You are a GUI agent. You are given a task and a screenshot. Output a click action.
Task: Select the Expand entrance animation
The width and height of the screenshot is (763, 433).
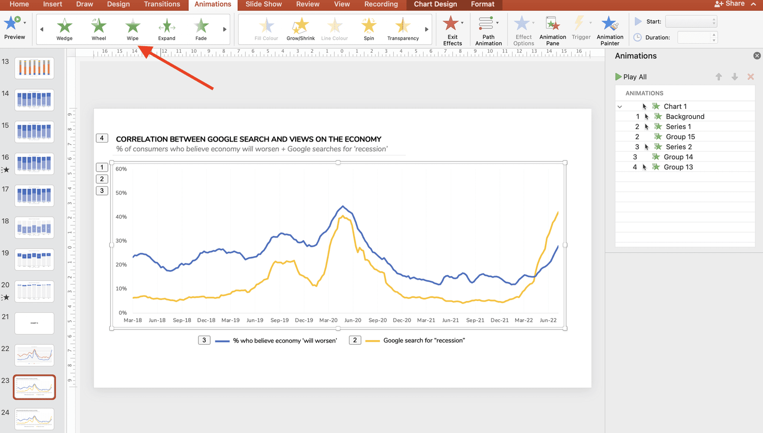coord(166,28)
